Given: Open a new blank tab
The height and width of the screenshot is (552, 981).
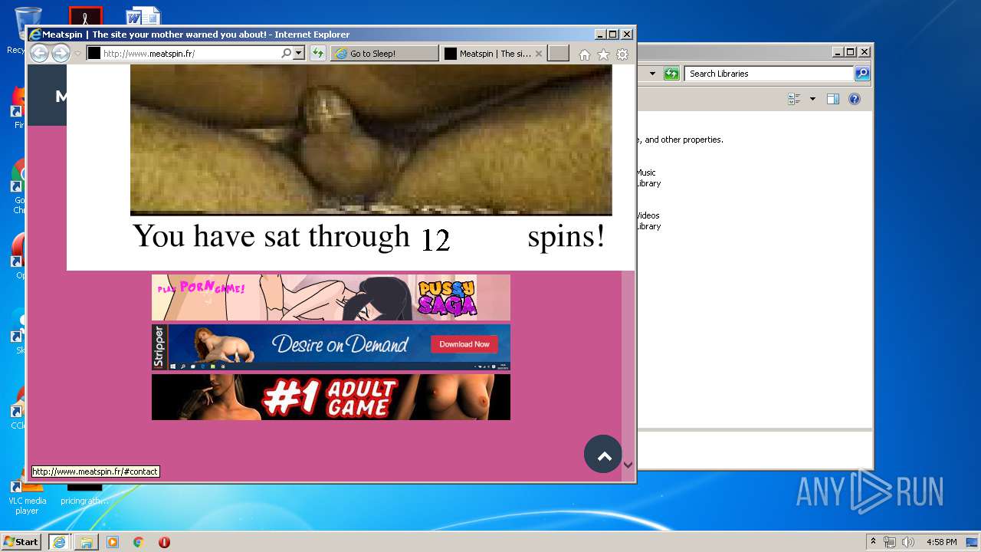Looking at the screenshot, I should pos(559,53).
